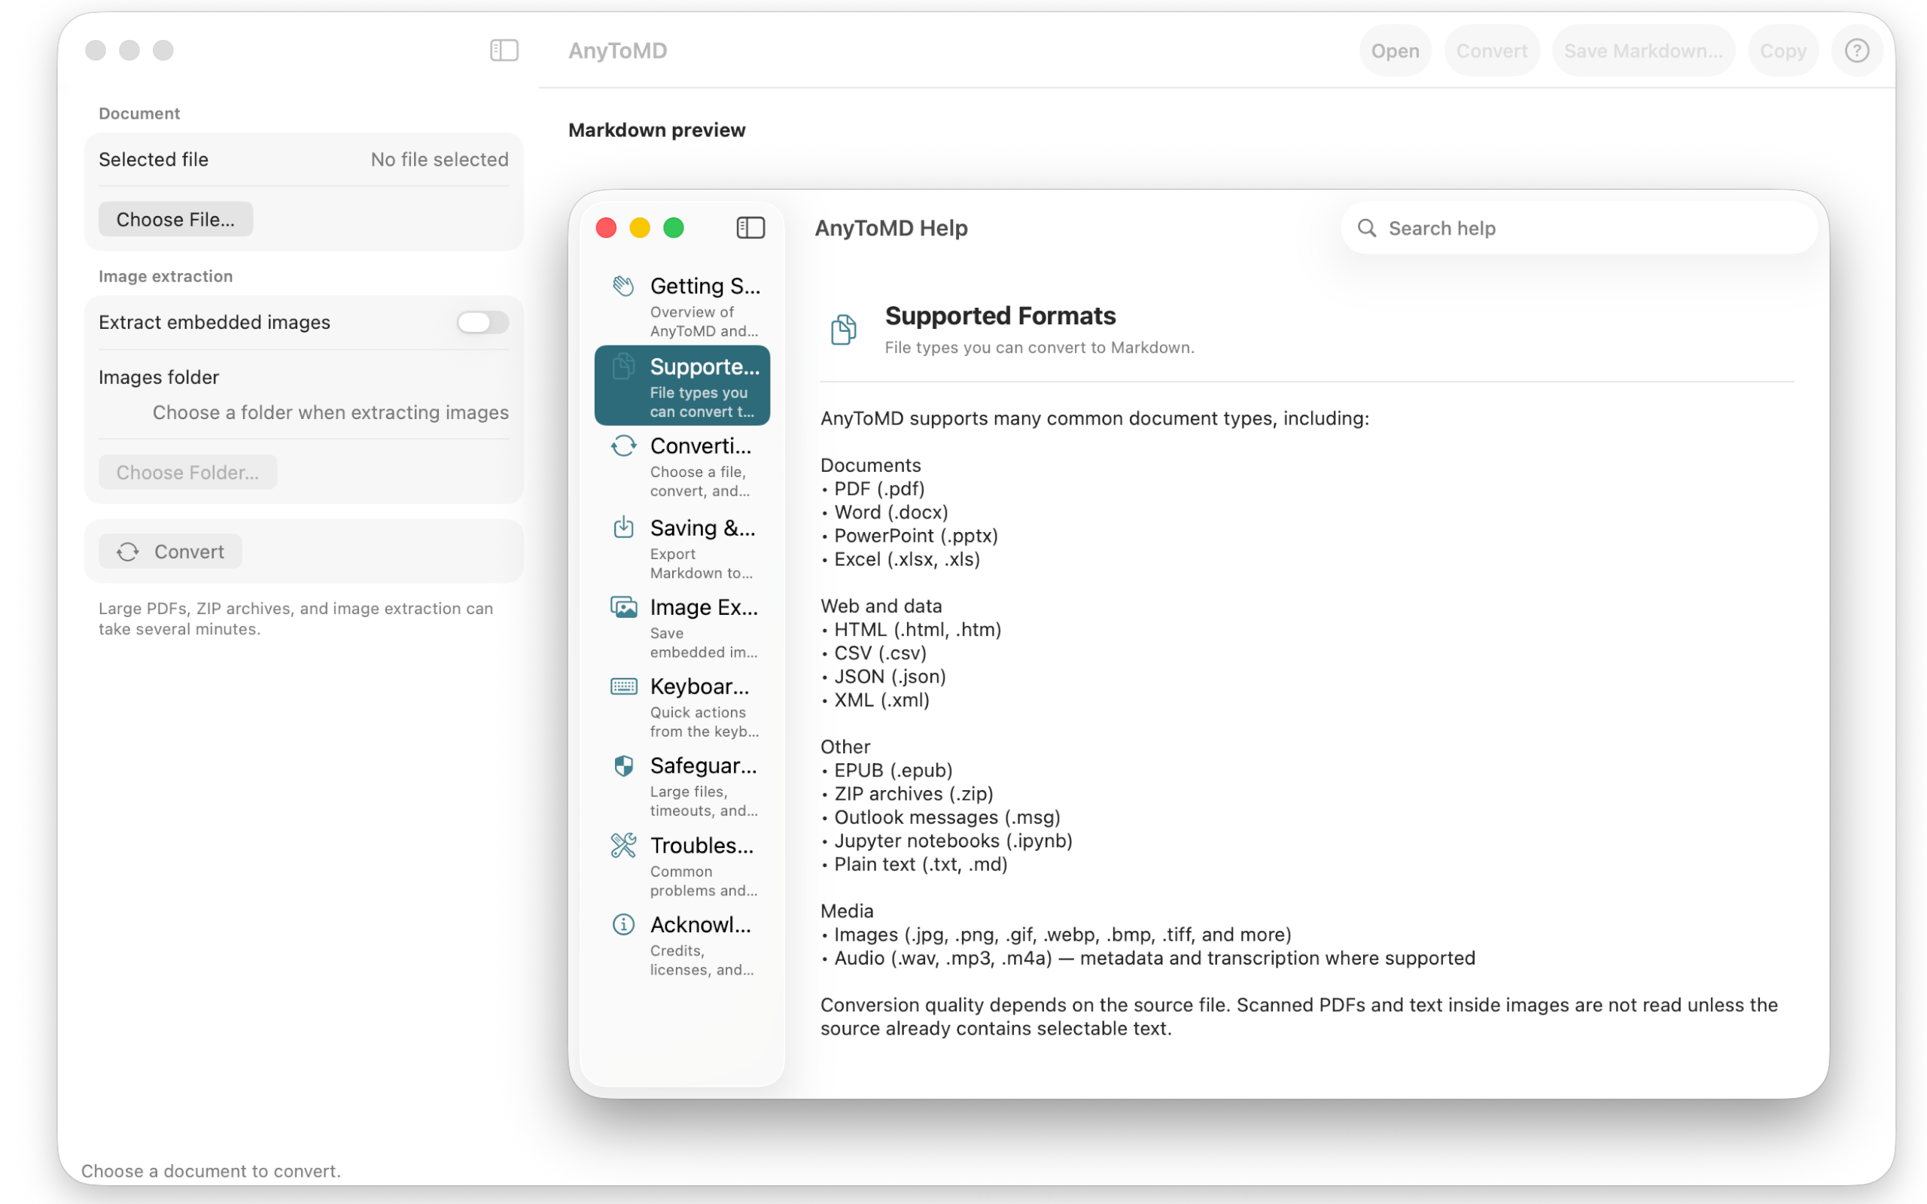Open Saving & export help topic
Image resolution: width=1927 pixels, height=1204 pixels.
[683, 548]
